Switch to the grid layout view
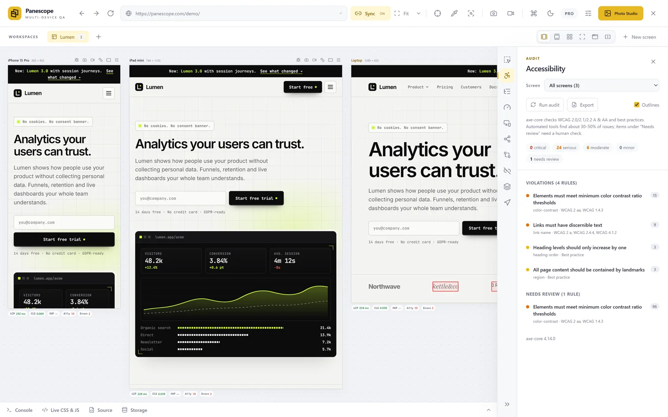Image resolution: width=668 pixels, height=417 pixels. 570,37
